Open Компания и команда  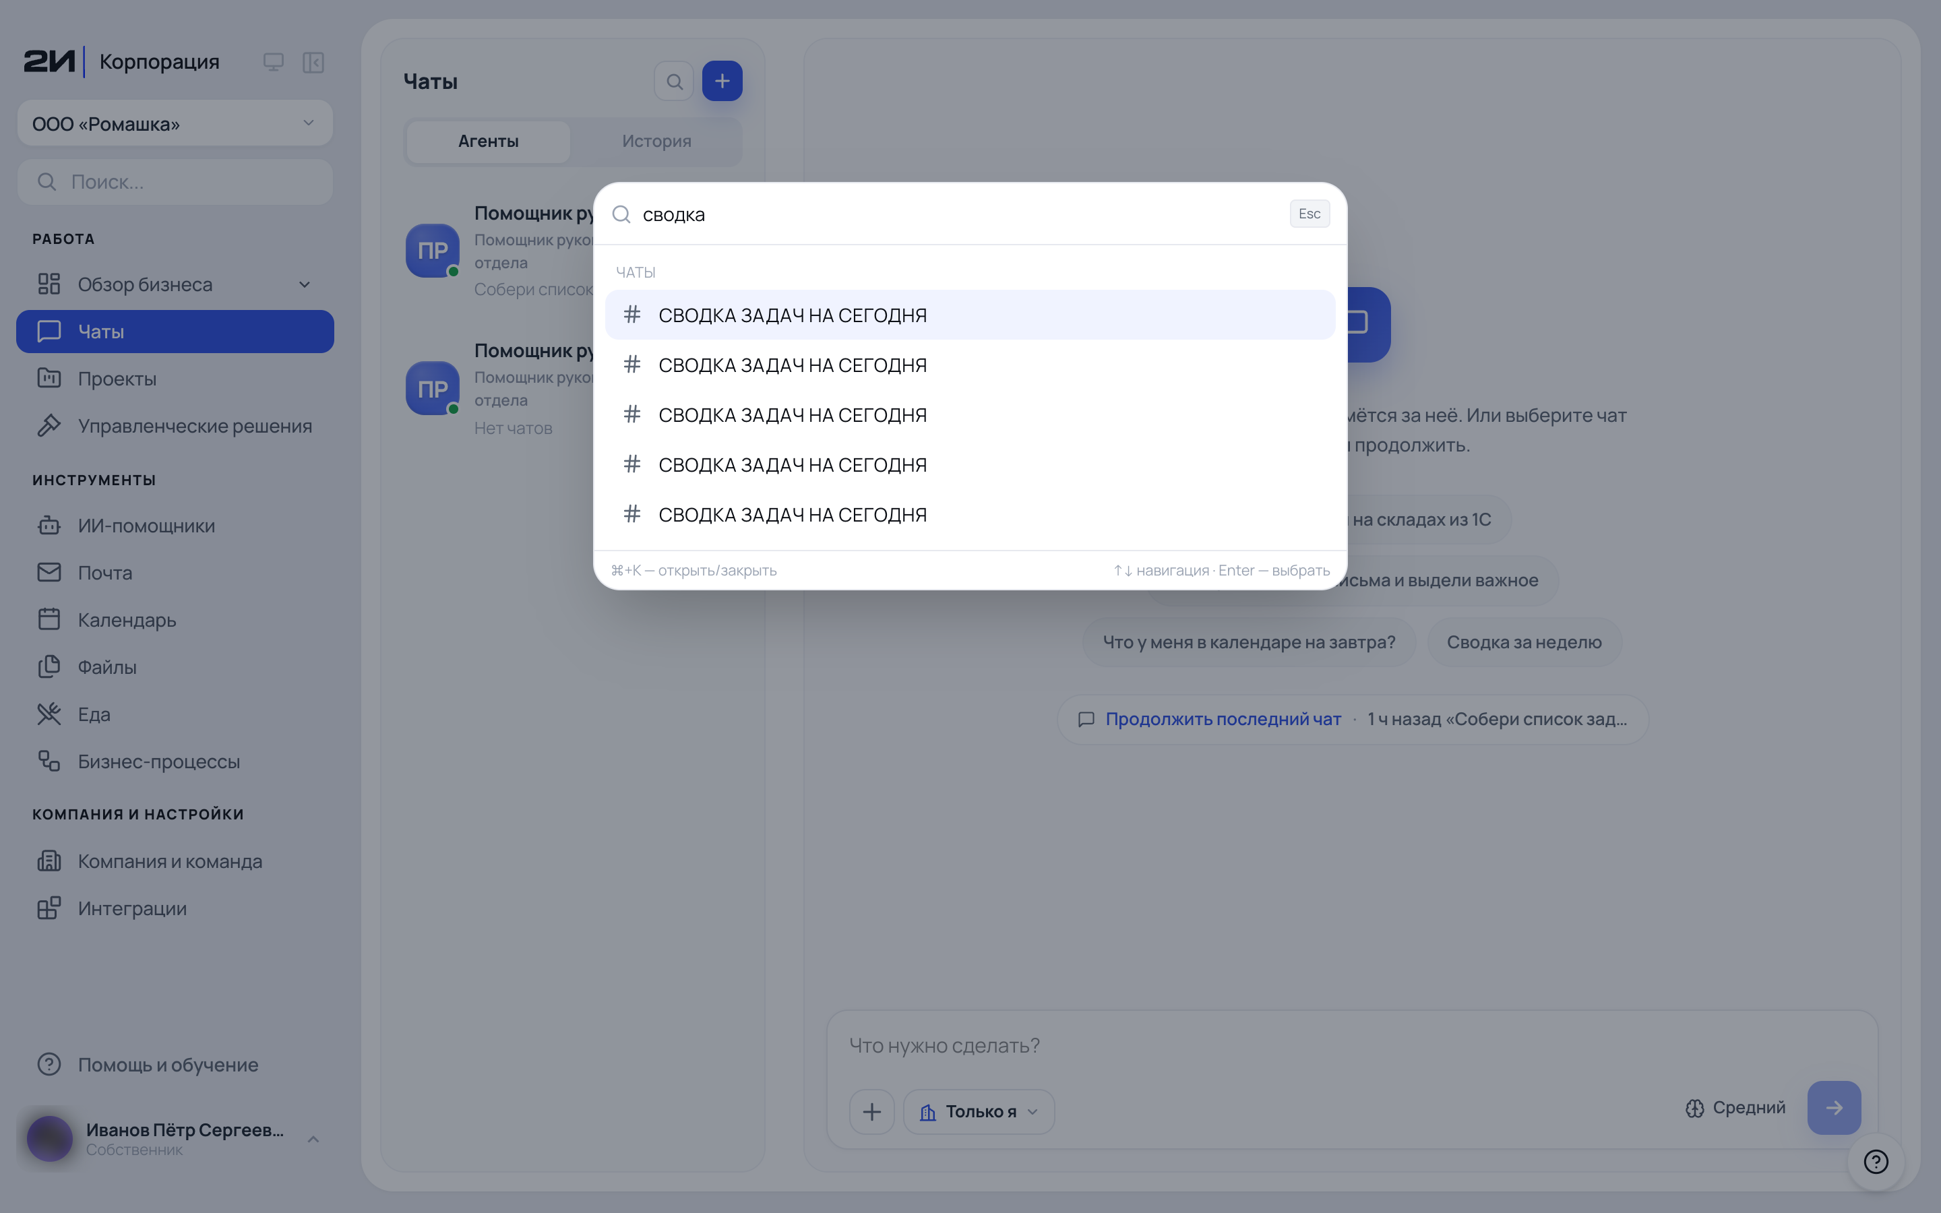coord(175,861)
